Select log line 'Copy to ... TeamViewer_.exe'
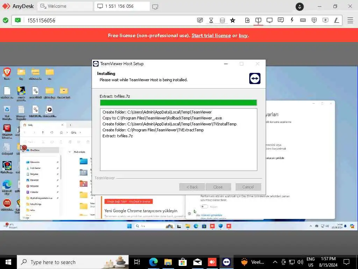The image size is (358, 269). [162, 118]
